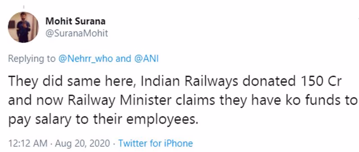The width and height of the screenshot is (359, 152).
Task: Click the Aug 20, 2020 date
Action: [x=82, y=143]
